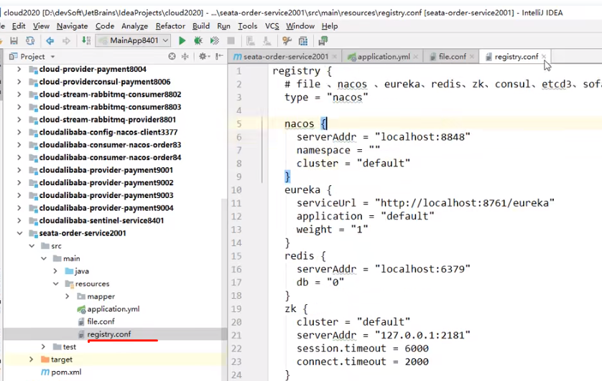Click the Stop square icon
602x381 pixels.
tap(231, 41)
